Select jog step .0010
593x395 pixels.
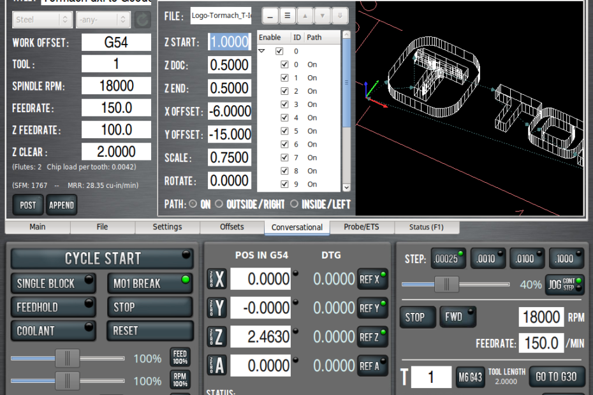488,259
